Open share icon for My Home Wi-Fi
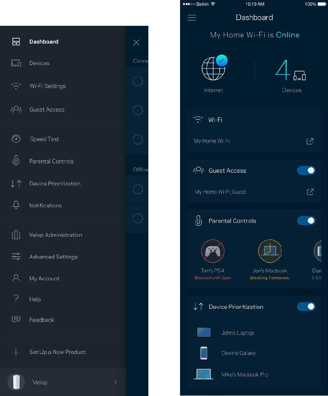This screenshot has height=396, width=328. pos(310,141)
